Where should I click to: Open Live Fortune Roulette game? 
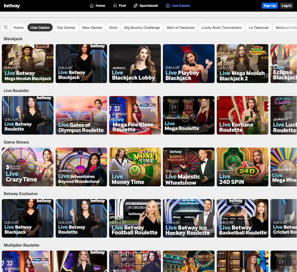coord(242,115)
